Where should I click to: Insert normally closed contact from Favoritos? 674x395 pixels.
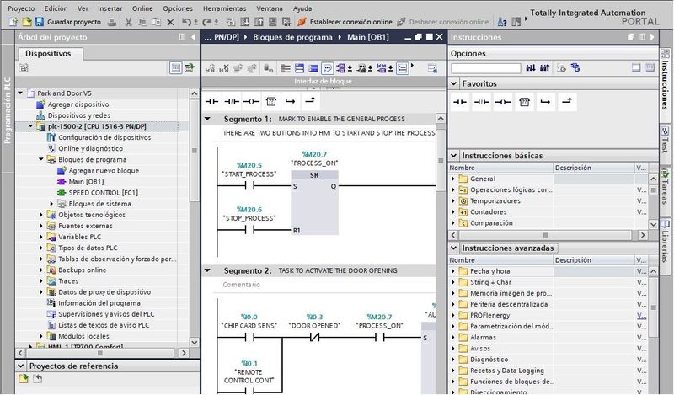point(481,101)
